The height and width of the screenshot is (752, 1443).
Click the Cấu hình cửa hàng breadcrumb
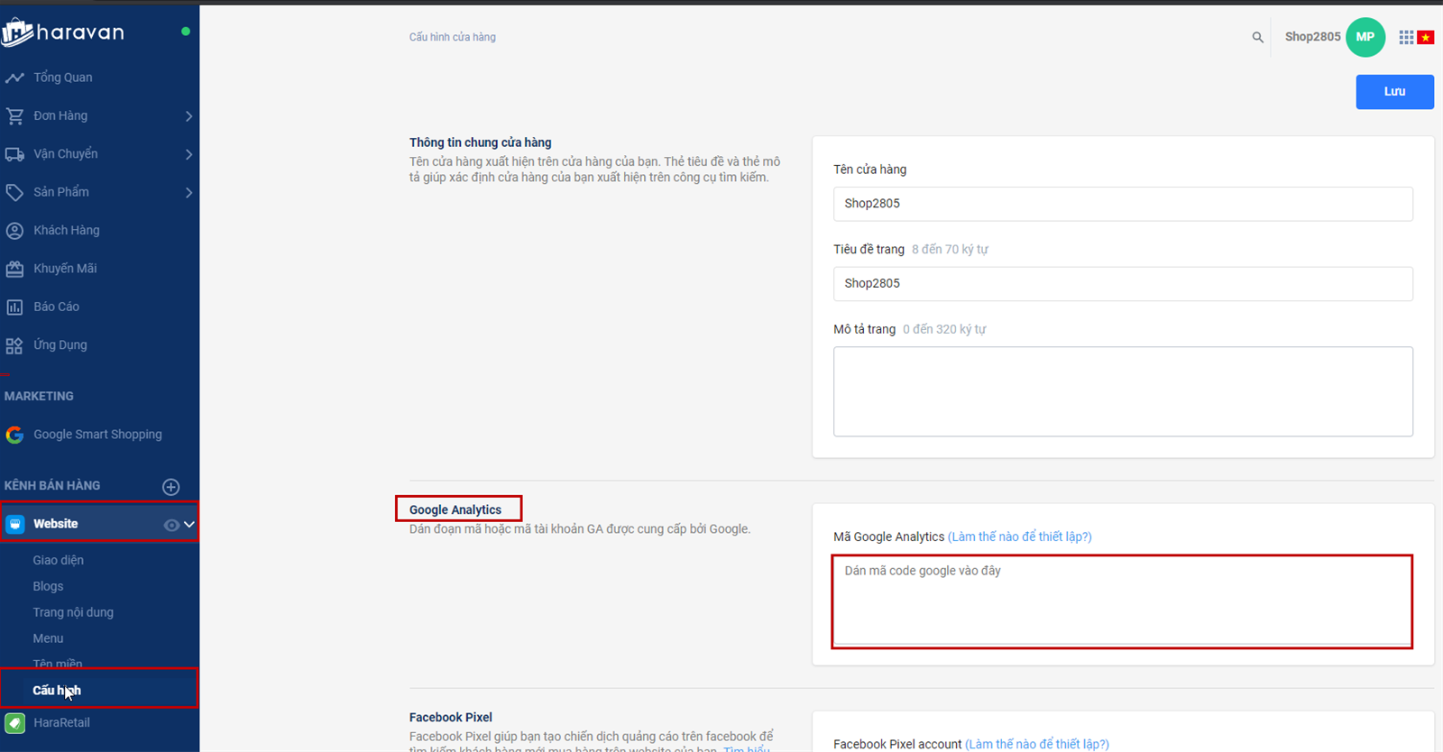click(453, 37)
